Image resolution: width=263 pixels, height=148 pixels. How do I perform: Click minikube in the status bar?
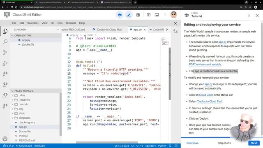click(39, 146)
